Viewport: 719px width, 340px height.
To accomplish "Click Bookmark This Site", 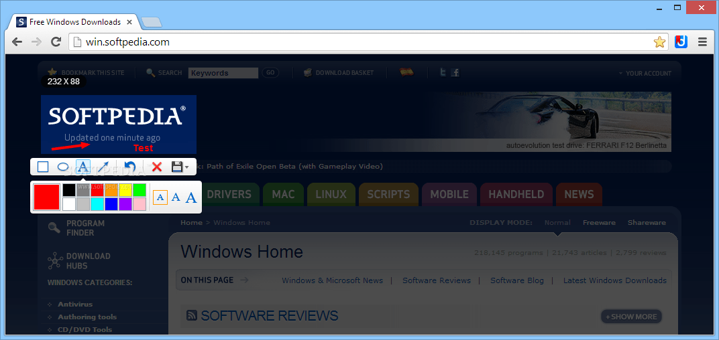I will coord(86,73).
